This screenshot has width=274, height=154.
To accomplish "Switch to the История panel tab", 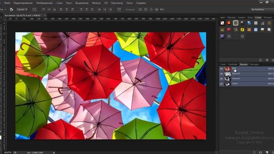I will pyautogui.click(x=268, y=18).
